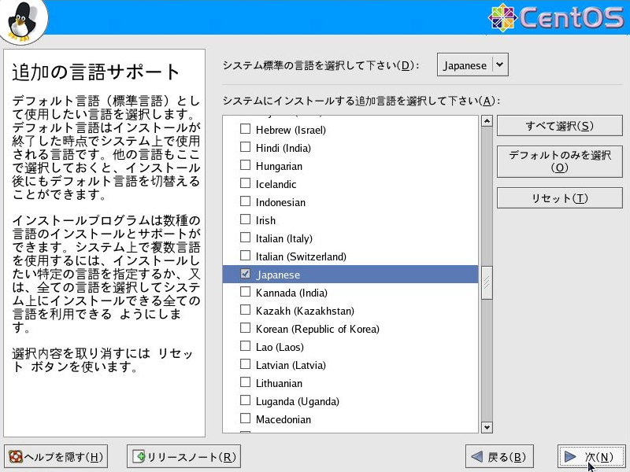Click the すべて選択(S) button

tap(560, 126)
